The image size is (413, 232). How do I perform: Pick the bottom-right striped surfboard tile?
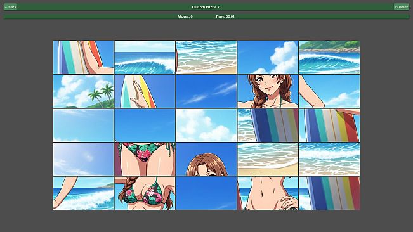pyautogui.click(x=329, y=193)
